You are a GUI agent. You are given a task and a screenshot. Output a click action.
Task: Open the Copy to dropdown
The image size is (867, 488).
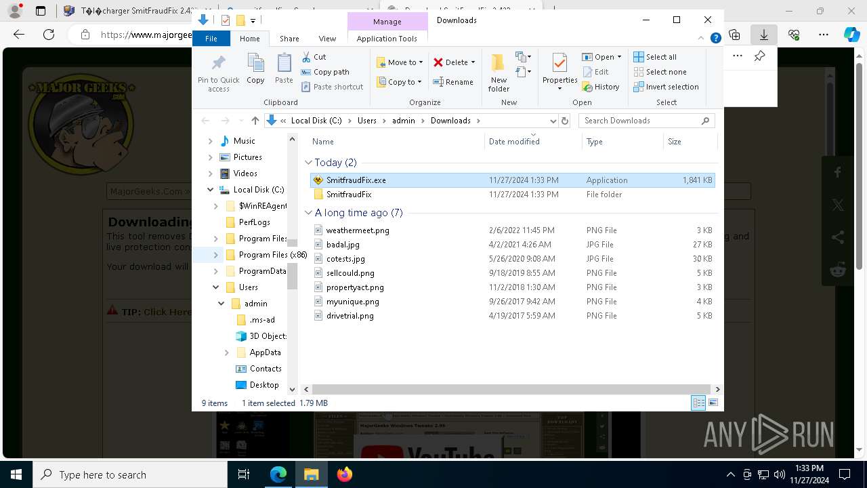(x=400, y=82)
